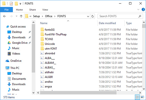Open Desktop under This PC
Screen dimensions: 146x100
[x=15, y=73]
